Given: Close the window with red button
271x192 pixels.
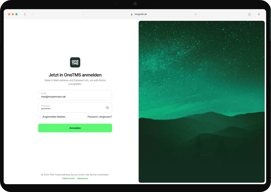Looking at the screenshot, I should (x=9, y=14).
